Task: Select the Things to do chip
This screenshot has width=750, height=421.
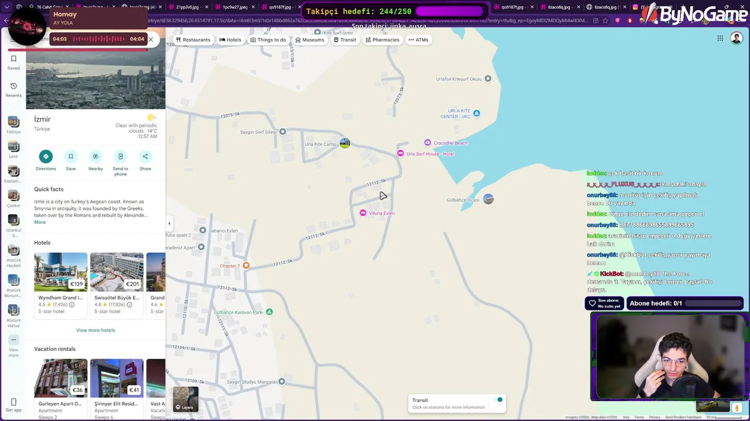Action: click(268, 40)
